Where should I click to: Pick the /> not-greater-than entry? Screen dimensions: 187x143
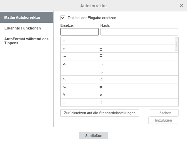[x=119, y=95]
